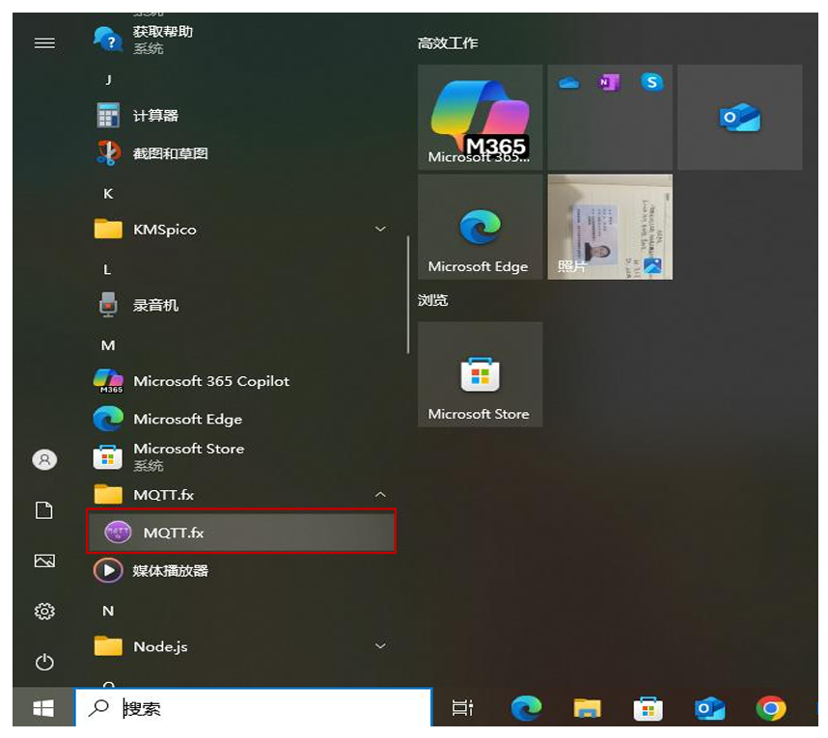Launch the MQTT.fx application
Viewport: 828px width, 738px height.
click(241, 532)
